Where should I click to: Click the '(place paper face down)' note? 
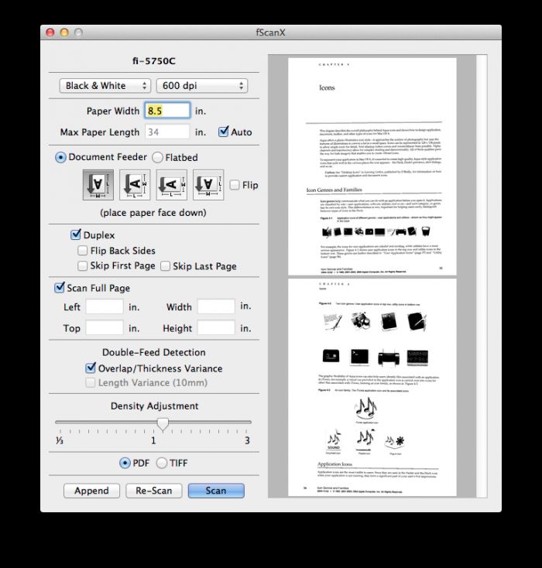tap(153, 212)
